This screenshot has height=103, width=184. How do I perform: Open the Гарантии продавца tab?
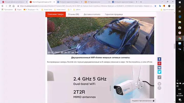[x=114, y=14]
